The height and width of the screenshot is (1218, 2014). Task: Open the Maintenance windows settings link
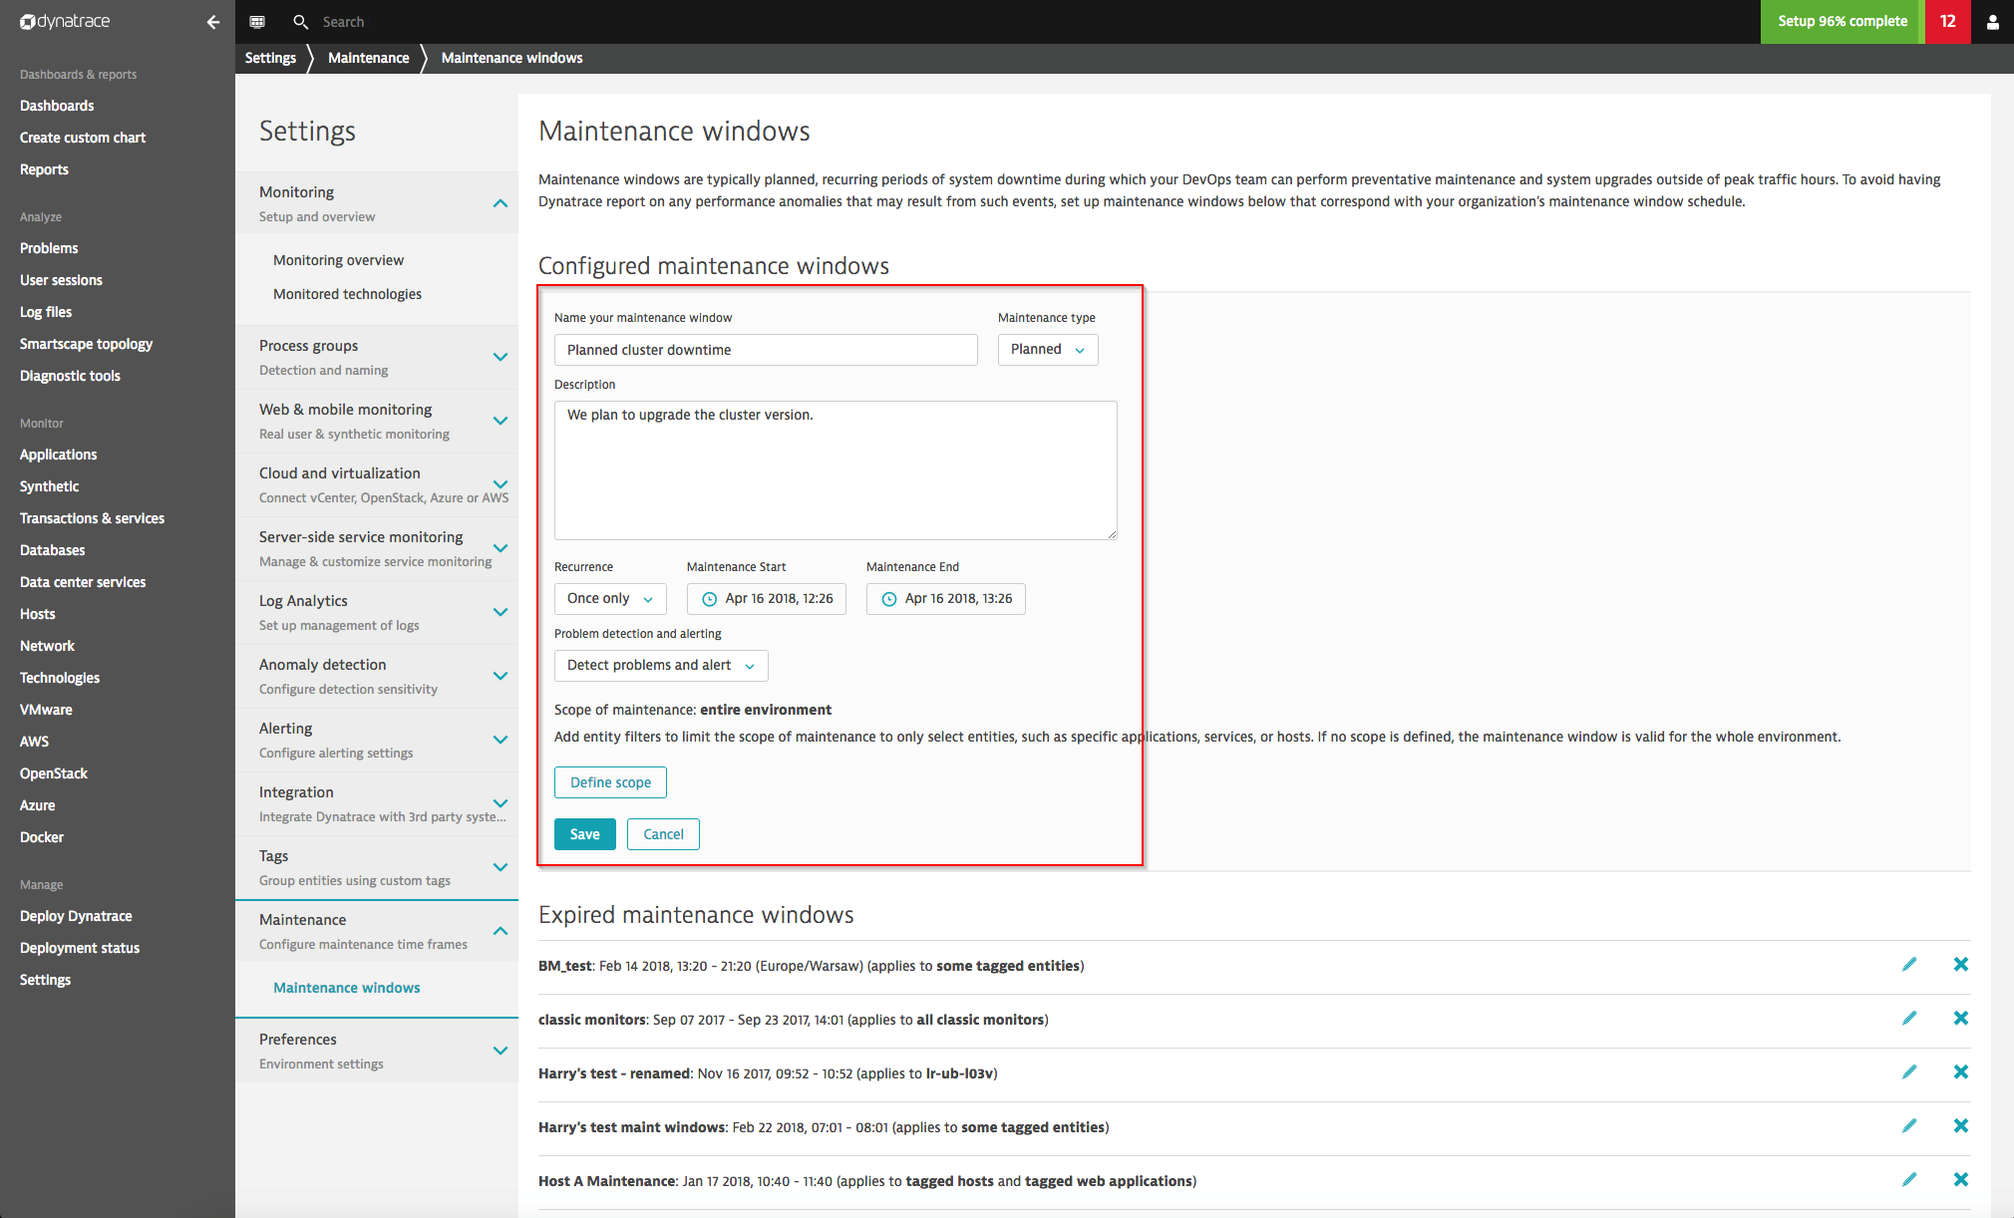click(347, 988)
